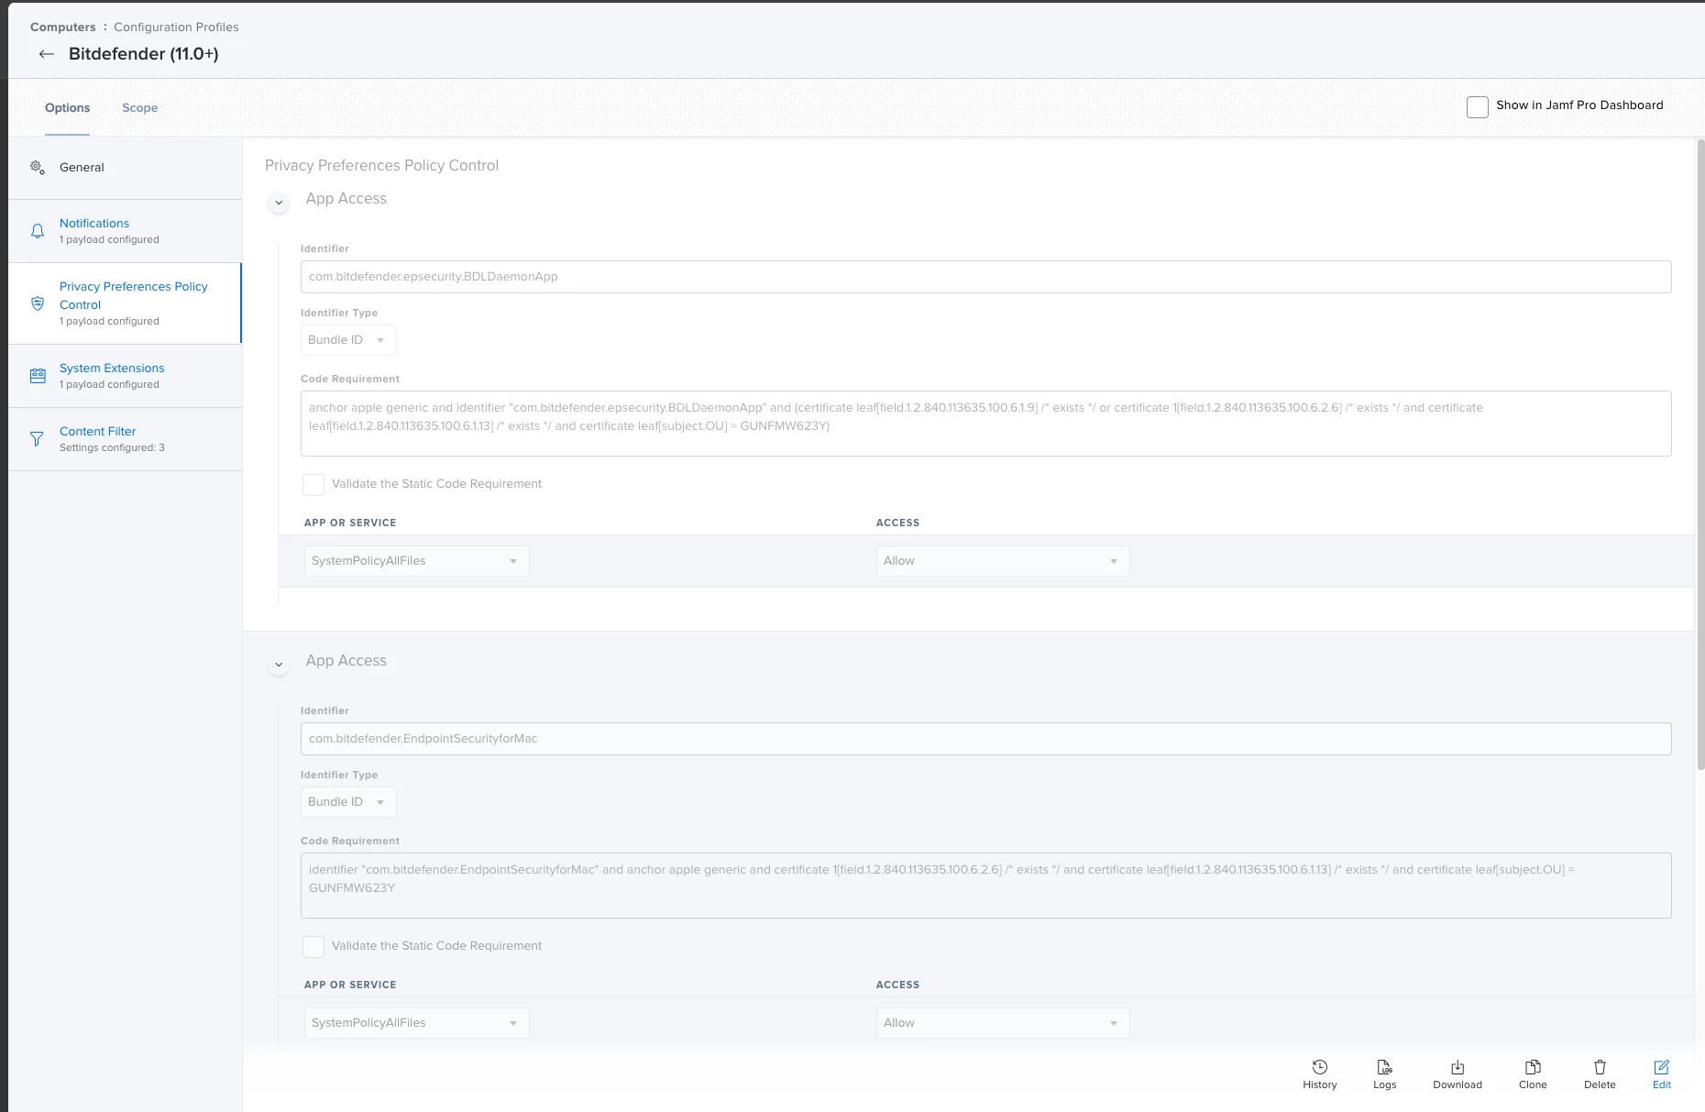Select Privacy Preferences Policy Control payload
This screenshot has width=1705, height=1112.
pyautogui.click(x=126, y=303)
